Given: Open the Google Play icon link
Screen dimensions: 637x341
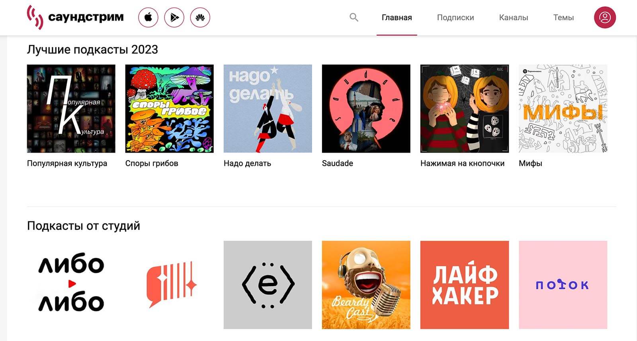Looking at the screenshot, I should [174, 17].
